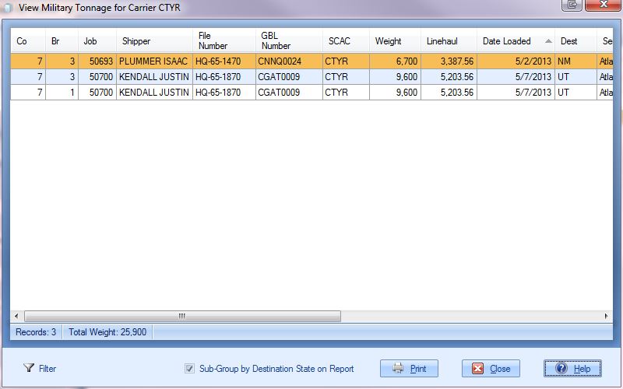Click the scrollbar right arrow
Screen dimensions: 623x389
click(607, 317)
